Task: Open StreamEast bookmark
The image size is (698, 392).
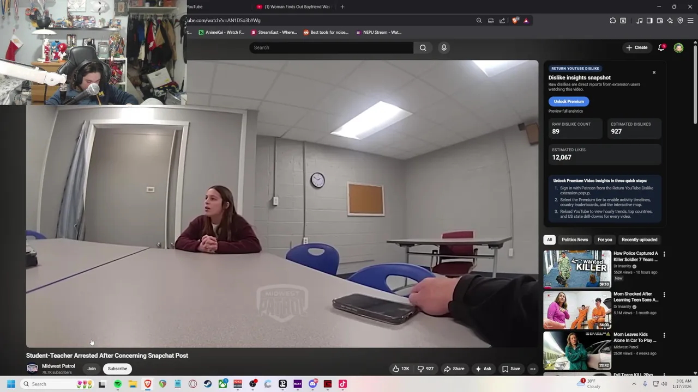Action: tap(274, 32)
